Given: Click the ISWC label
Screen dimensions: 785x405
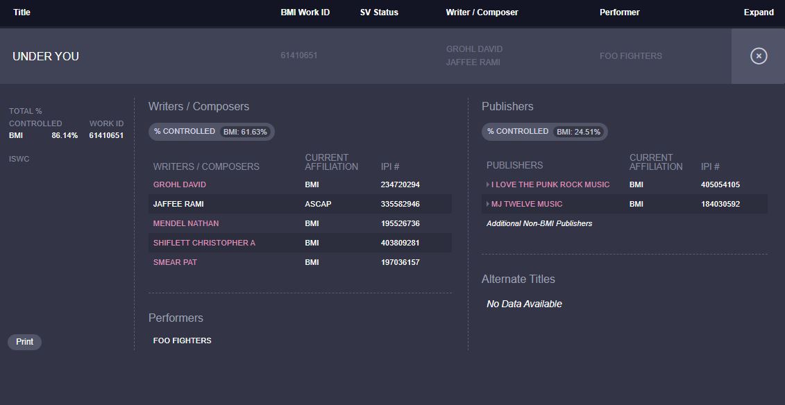Looking at the screenshot, I should [x=19, y=159].
